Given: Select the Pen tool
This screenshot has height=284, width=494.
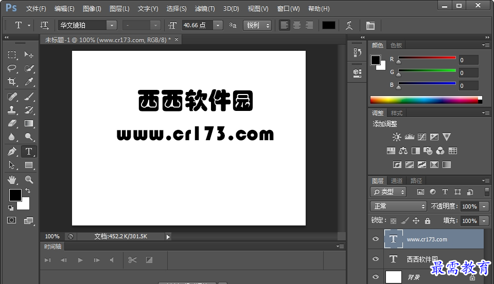Looking at the screenshot, I should [x=12, y=152].
